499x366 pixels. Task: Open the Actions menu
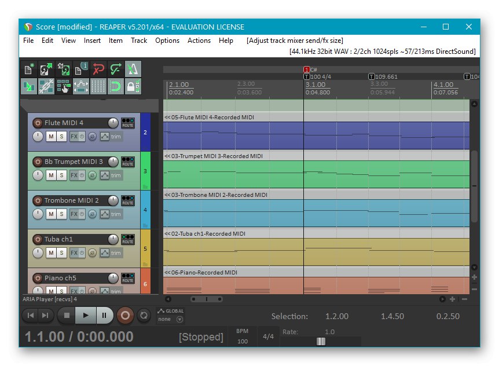click(199, 41)
